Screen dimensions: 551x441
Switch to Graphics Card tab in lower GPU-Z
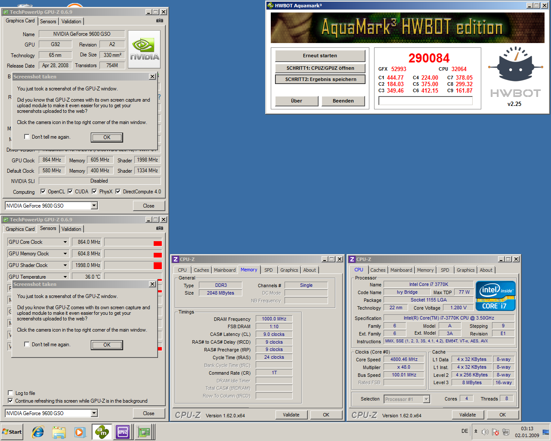(x=20, y=229)
